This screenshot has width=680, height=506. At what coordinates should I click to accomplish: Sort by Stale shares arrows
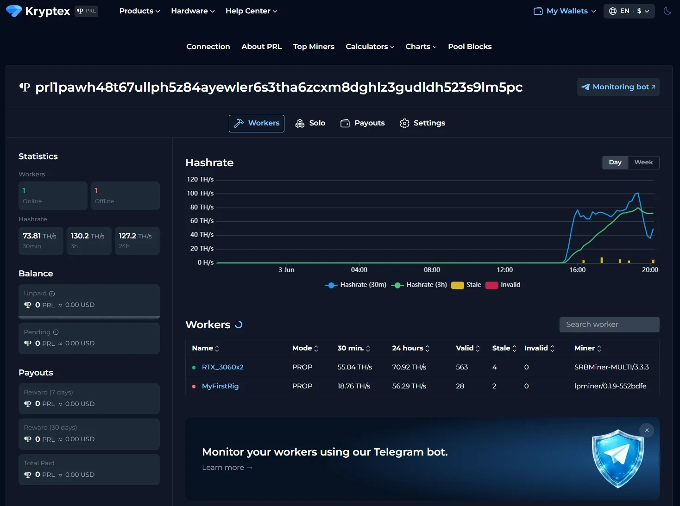tap(514, 349)
